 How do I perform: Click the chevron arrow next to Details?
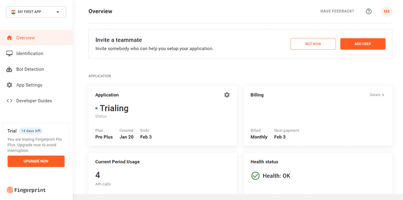coord(383,95)
